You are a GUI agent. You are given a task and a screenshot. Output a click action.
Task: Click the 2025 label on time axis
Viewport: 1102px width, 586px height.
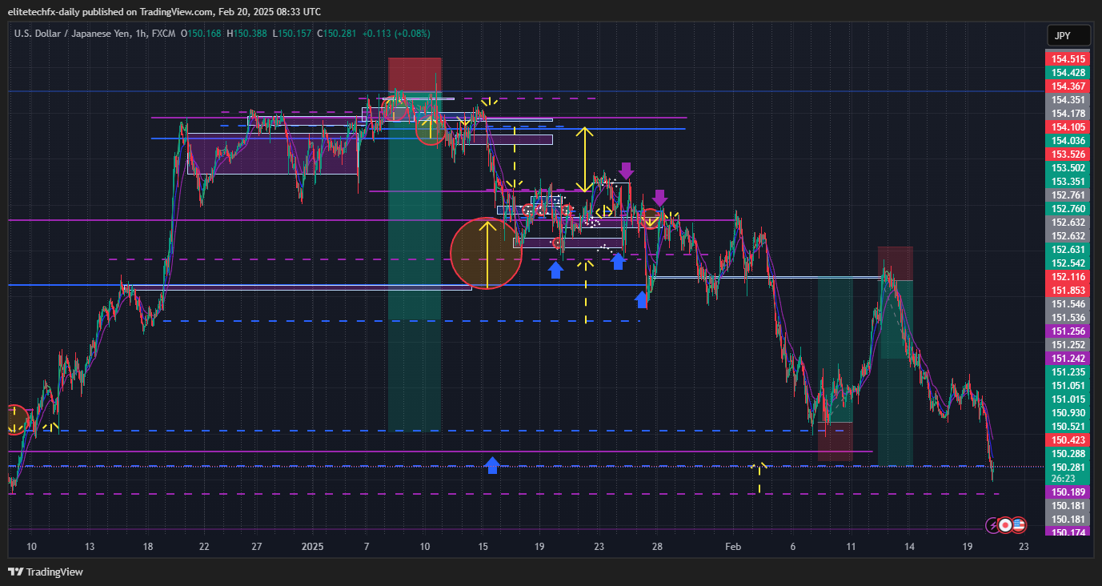click(313, 547)
